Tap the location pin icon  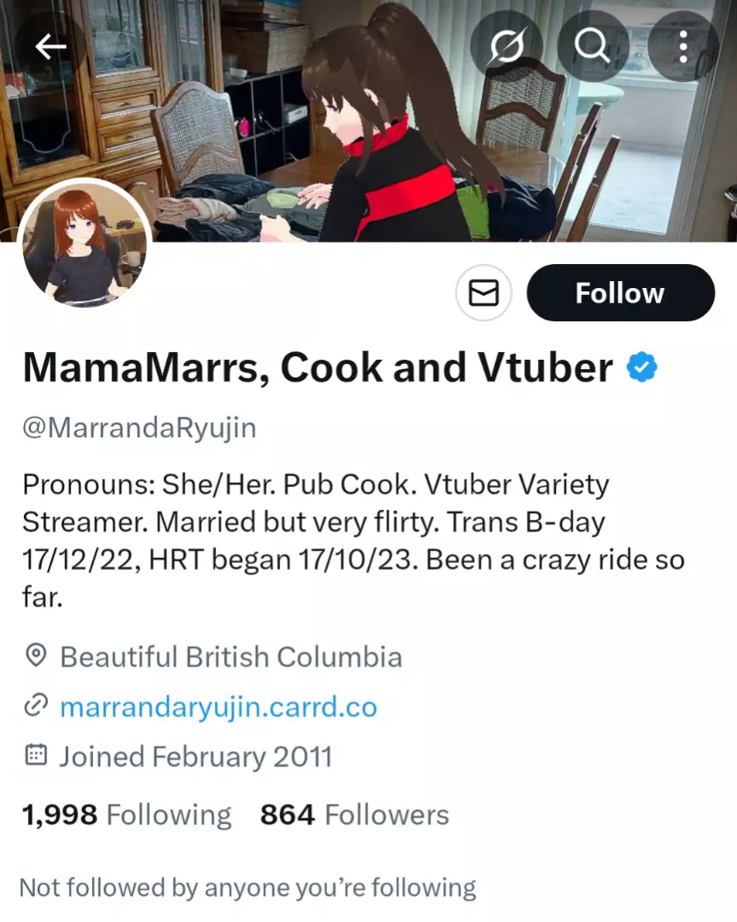(x=35, y=656)
